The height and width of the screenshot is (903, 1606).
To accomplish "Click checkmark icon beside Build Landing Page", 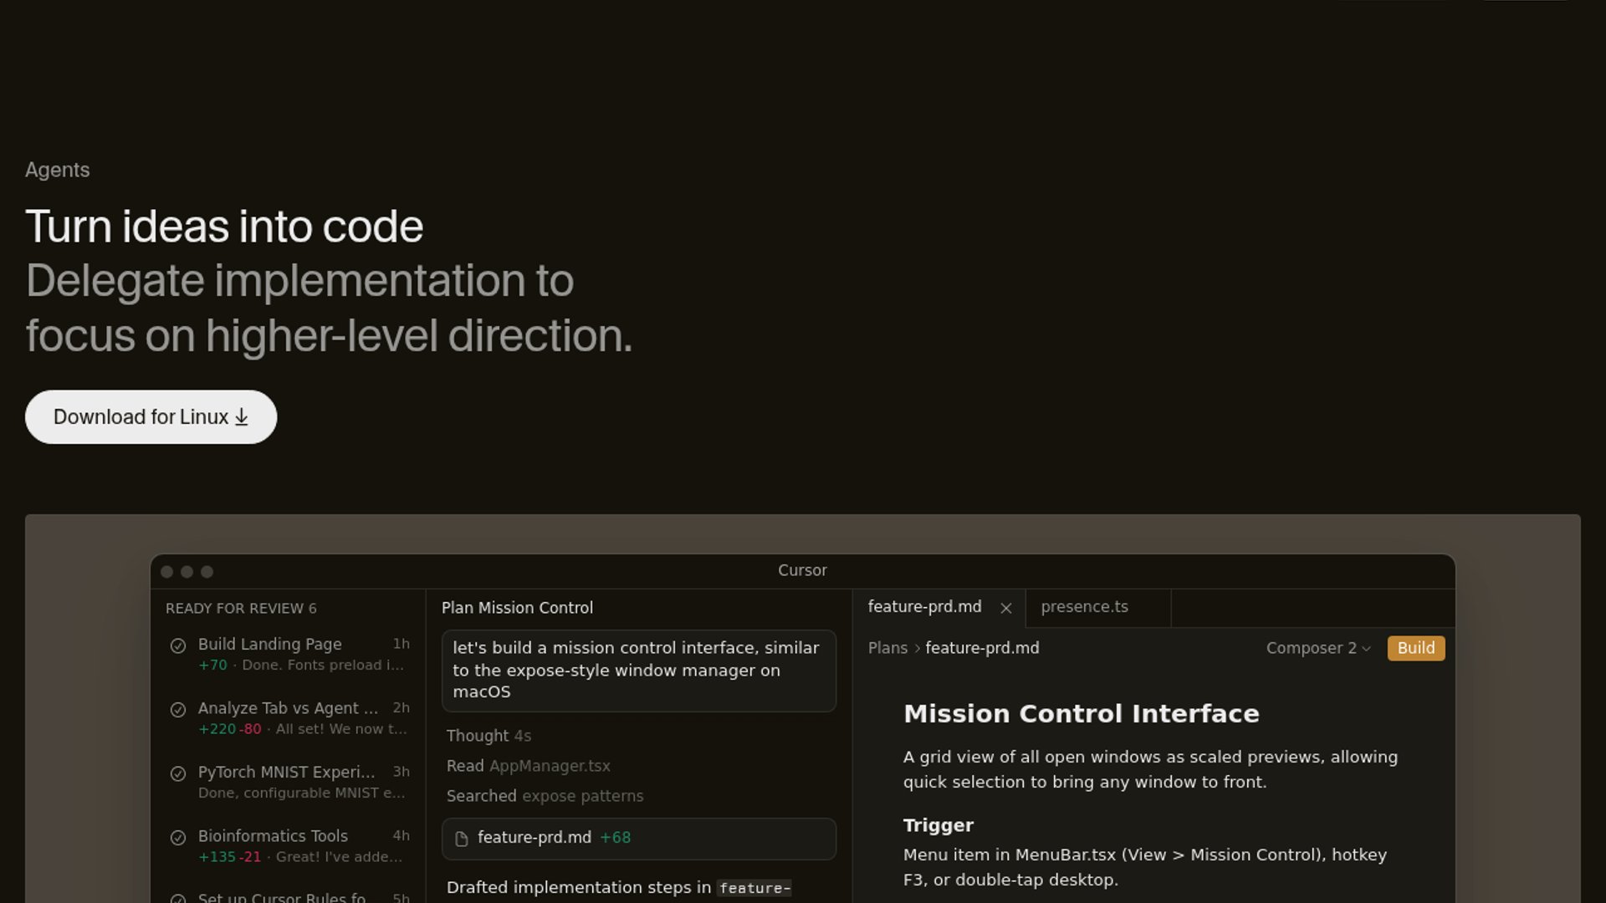I will pyautogui.click(x=178, y=645).
